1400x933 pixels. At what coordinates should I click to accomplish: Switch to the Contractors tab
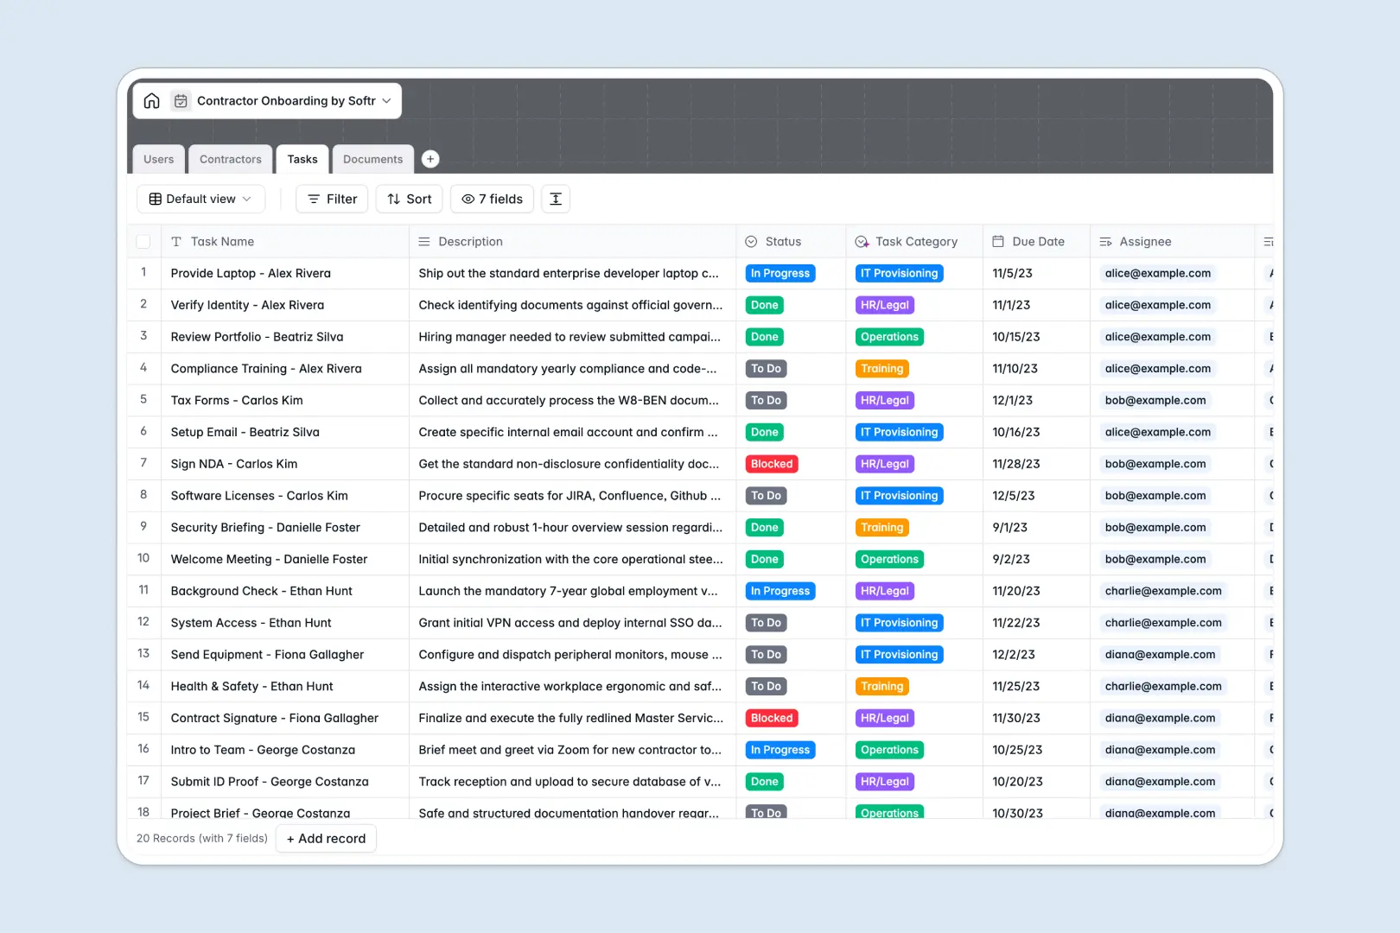[230, 159]
